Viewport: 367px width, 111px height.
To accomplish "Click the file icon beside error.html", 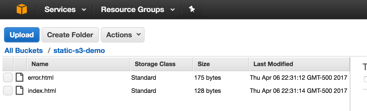I will click(20, 77).
